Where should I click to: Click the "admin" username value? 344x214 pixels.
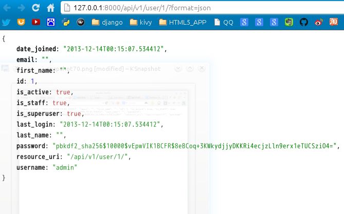pyautogui.click(x=65, y=167)
